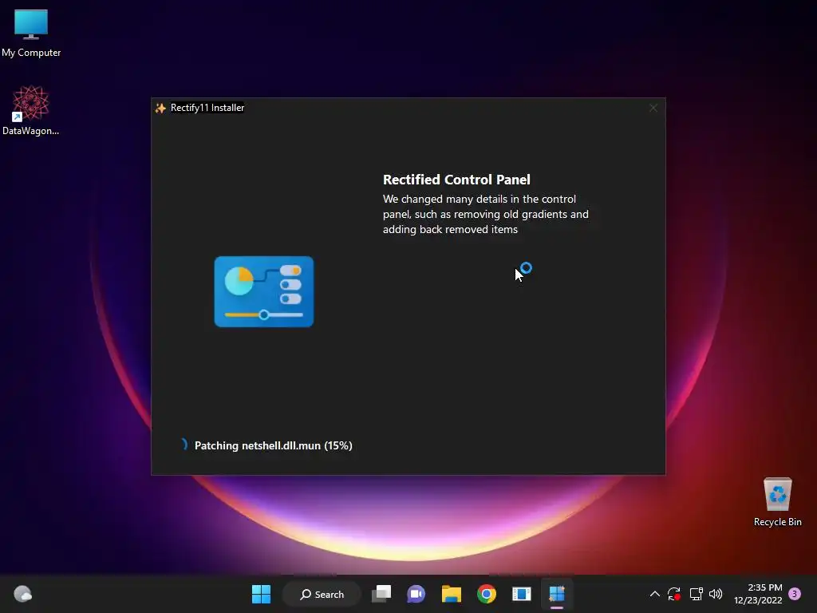Click the control panel description paragraph
Viewport: 817px width, 613px height.
click(486, 214)
